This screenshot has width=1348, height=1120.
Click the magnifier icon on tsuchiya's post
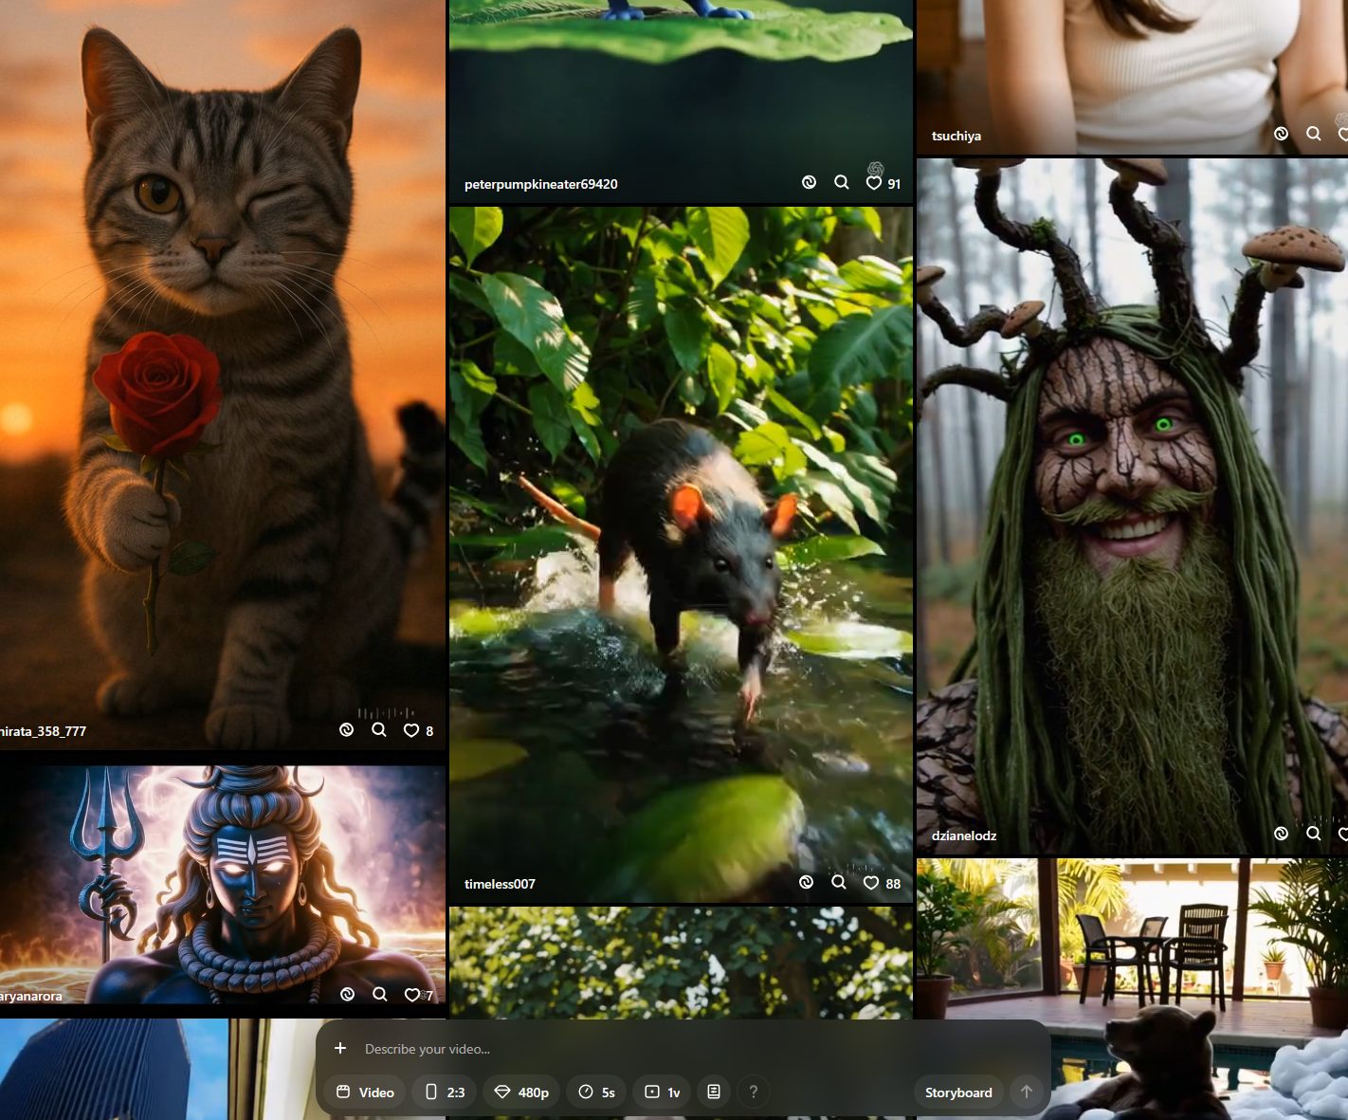click(x=1313, y=134)
